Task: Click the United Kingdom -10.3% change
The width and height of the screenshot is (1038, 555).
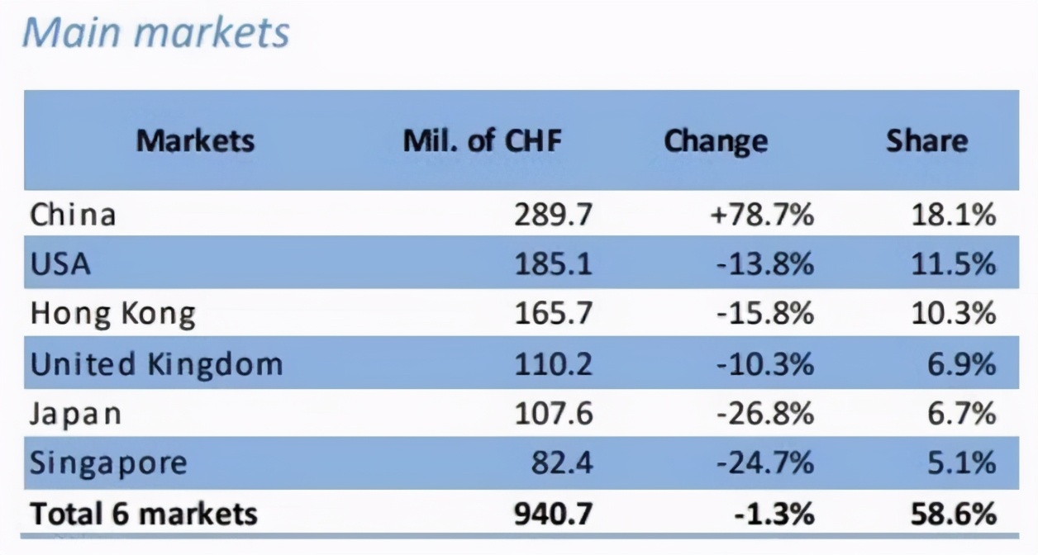Action: [764, 364]
